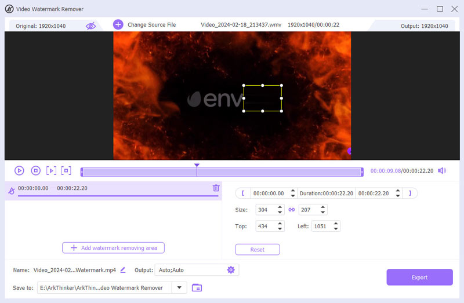Image resolution: width=464 pixels, height=303 pixels.
Task: Increase the end time with up arrow
Action: (x=398, y=191)
